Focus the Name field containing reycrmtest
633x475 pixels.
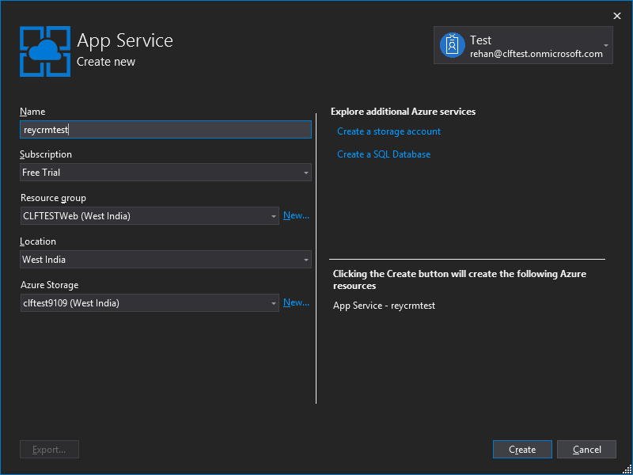pyautogui.click(x=165, y=130)
